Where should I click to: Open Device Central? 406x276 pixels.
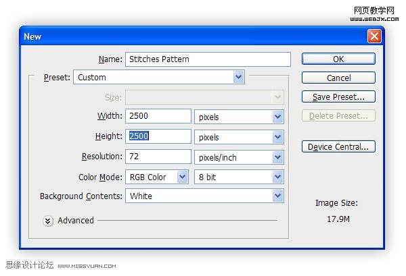[338, 146]
